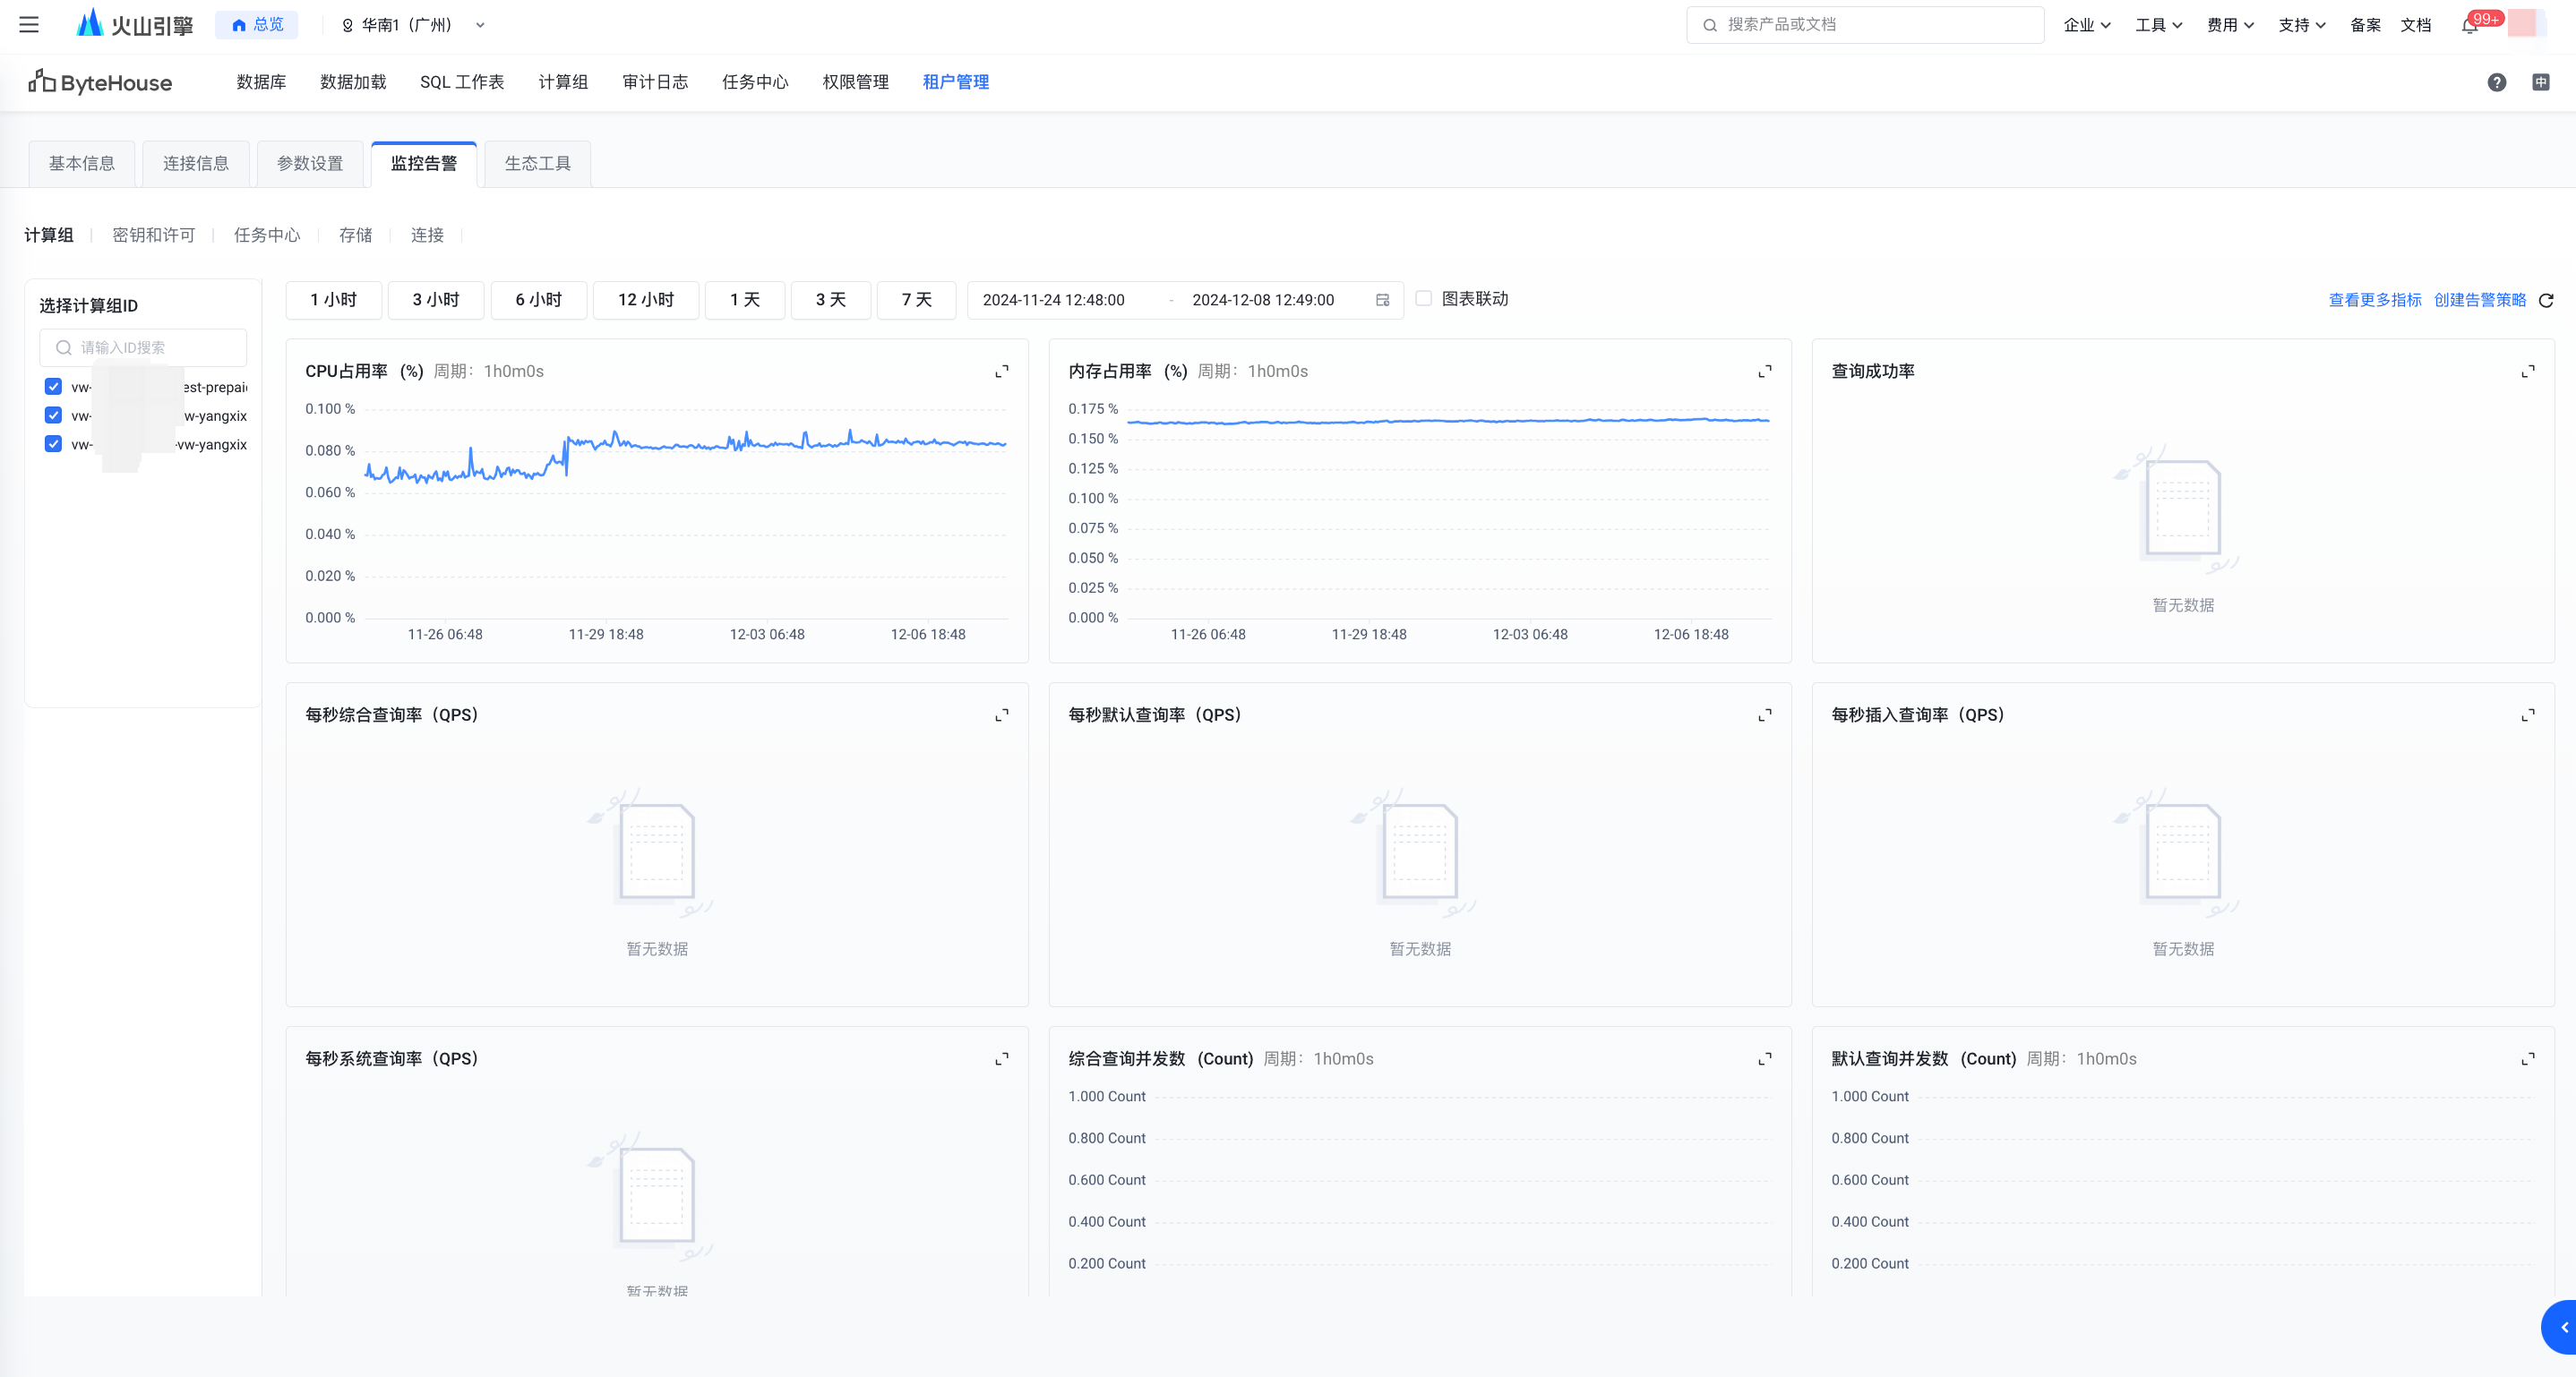
Task: Set time range to 6 小时
Action: pyautogui.click(x=539, y=300)
